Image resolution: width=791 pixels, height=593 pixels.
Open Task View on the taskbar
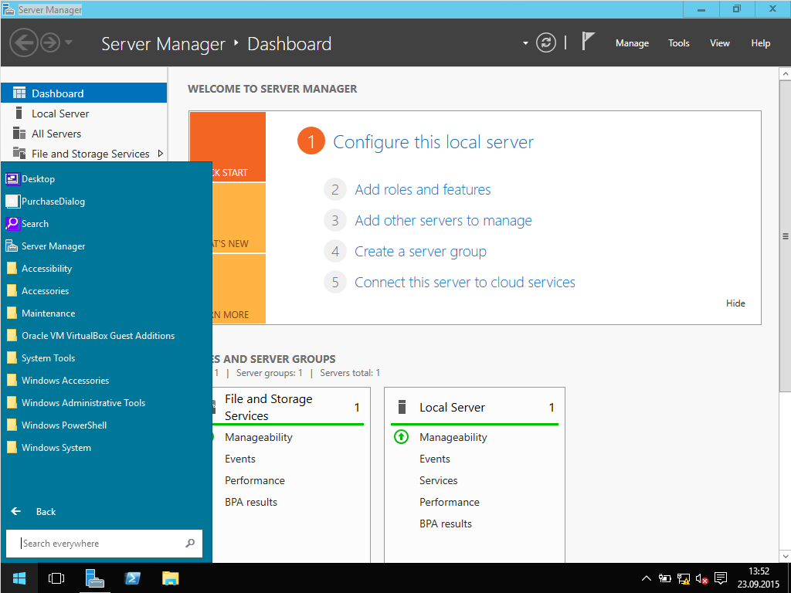pos(56,578)
